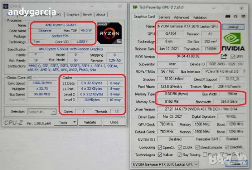Click the Digital Signature value WHQL
Viewport: 252px width, 170px height.
click(231, 116)
